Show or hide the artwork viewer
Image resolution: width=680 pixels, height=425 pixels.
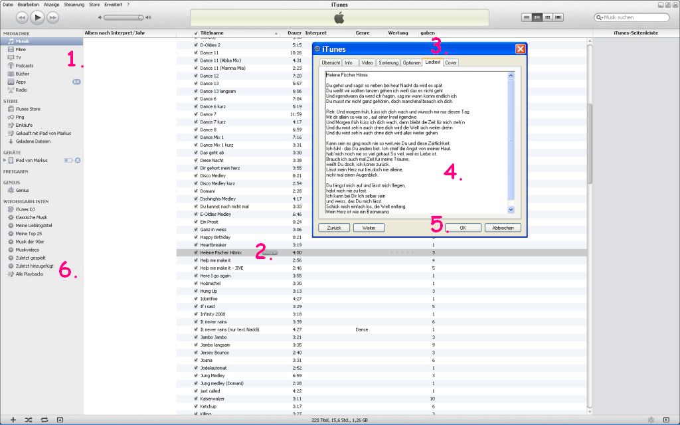coord(60,420)
